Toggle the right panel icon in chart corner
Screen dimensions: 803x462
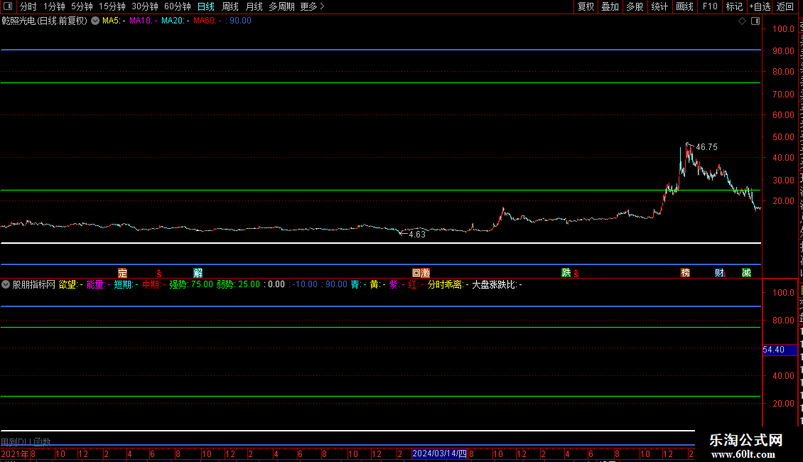pos(755,21)
